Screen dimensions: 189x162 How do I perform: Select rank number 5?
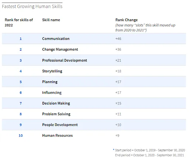[21, 82]
